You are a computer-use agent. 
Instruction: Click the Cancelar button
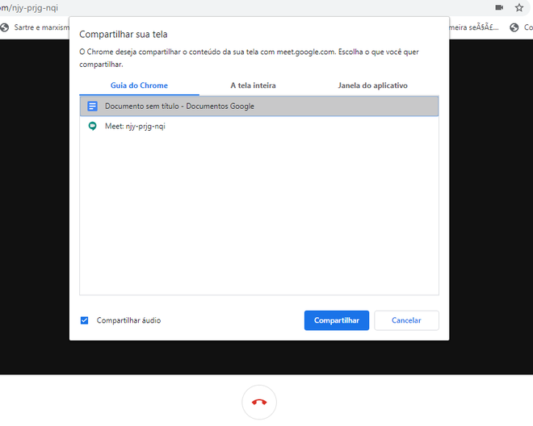click(406, 320)
